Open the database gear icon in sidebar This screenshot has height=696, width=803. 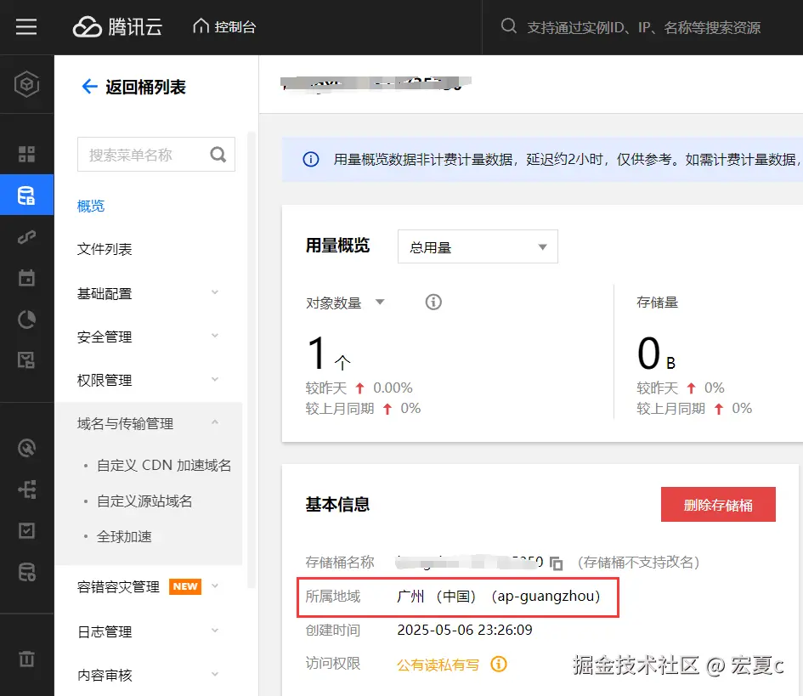tap(26, 572)
